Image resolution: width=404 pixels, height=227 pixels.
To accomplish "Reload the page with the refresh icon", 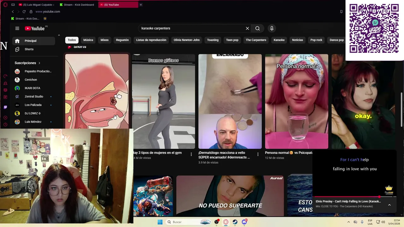I will pos(24,12).
